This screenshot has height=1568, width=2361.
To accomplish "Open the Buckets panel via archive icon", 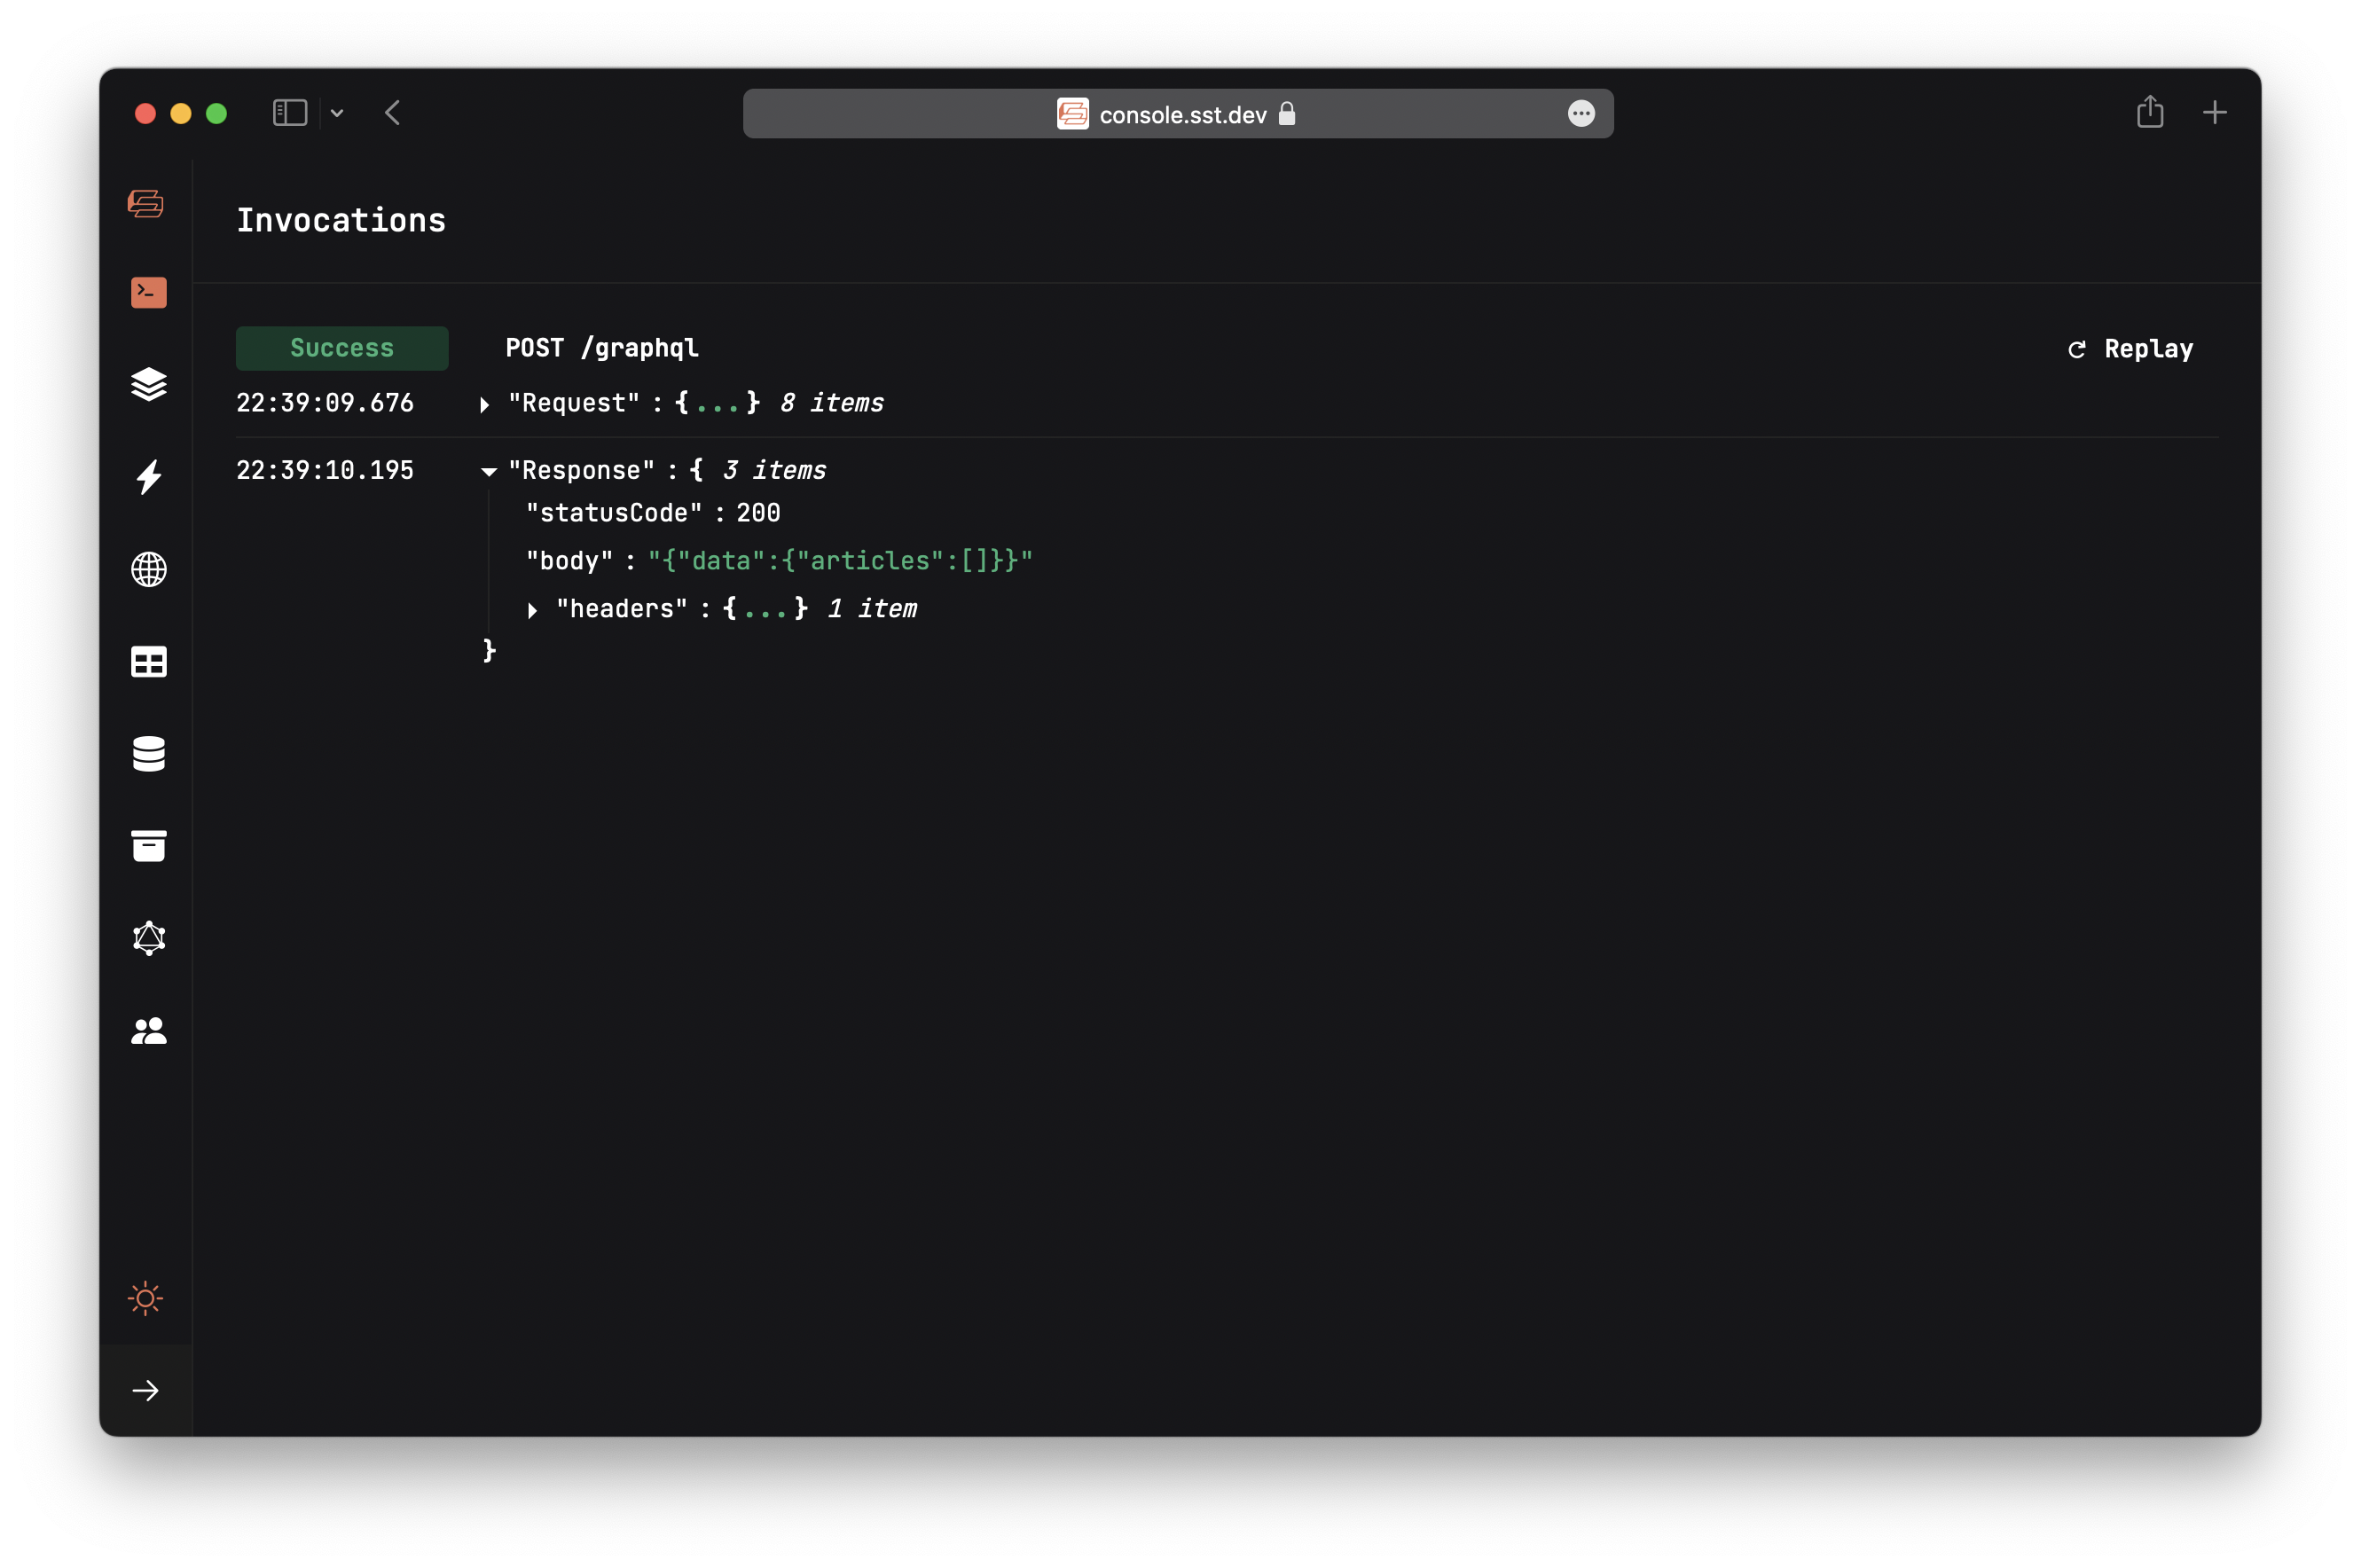I will [x=147, y=846].
